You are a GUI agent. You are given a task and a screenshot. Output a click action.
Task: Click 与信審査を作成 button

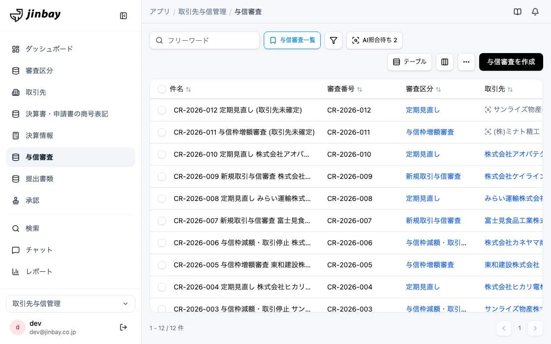point(511,62)
